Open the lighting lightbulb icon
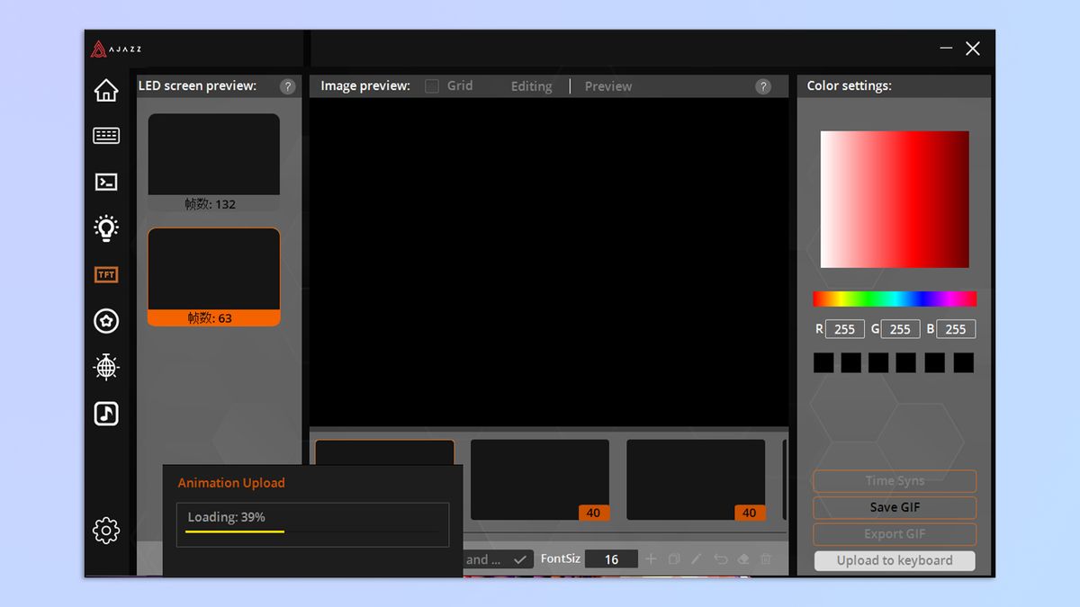Viewport: 1080px width, 607px height. pyautogui.click(x=106, y=228)
